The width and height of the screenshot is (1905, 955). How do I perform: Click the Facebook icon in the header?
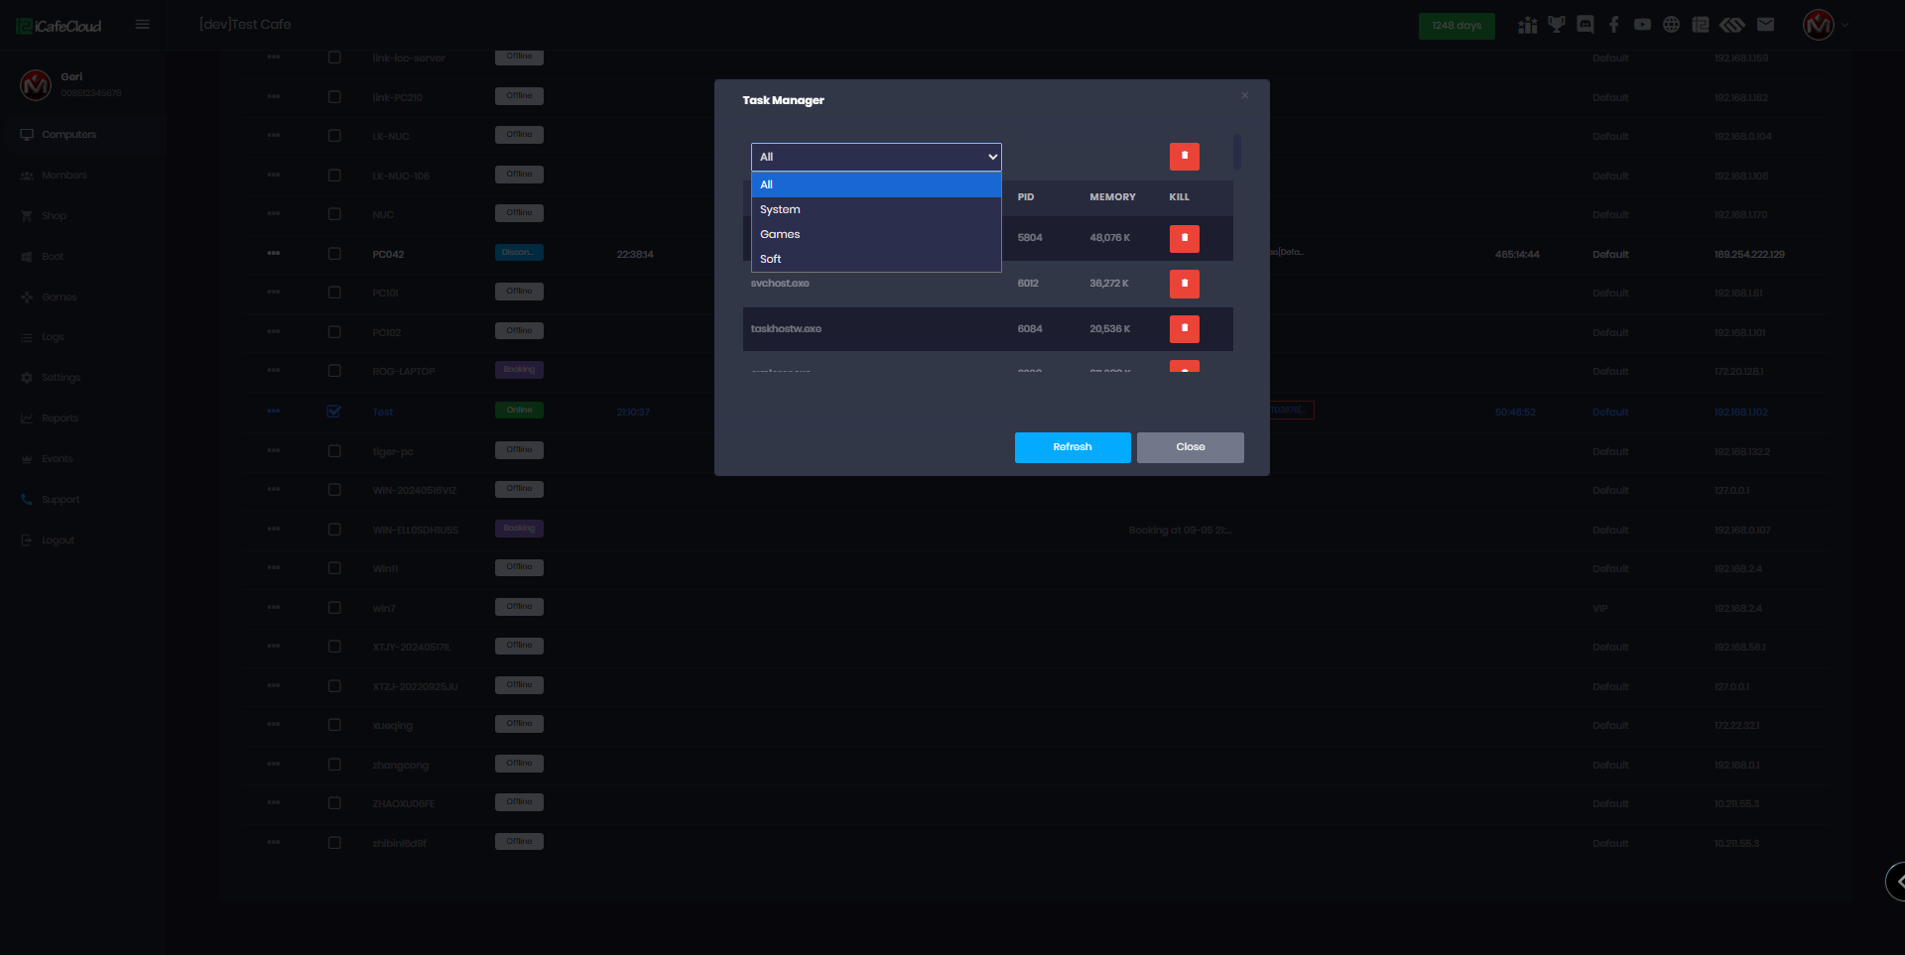1614,25
